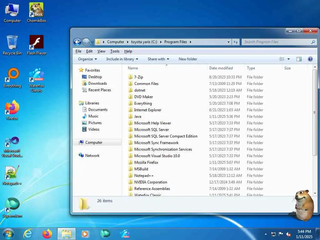Viewport: 320px width, 240px height.
Task: Select Documents library
Action: 95,110
